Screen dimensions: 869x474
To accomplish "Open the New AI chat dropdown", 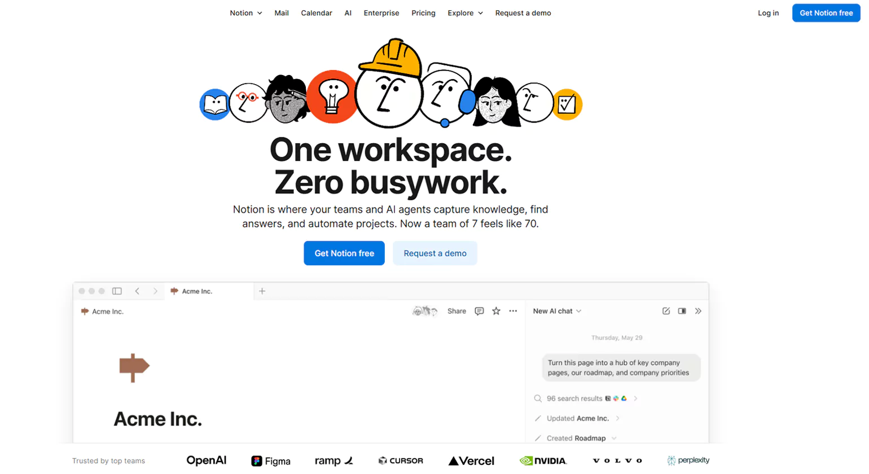I will coord(557,311).
